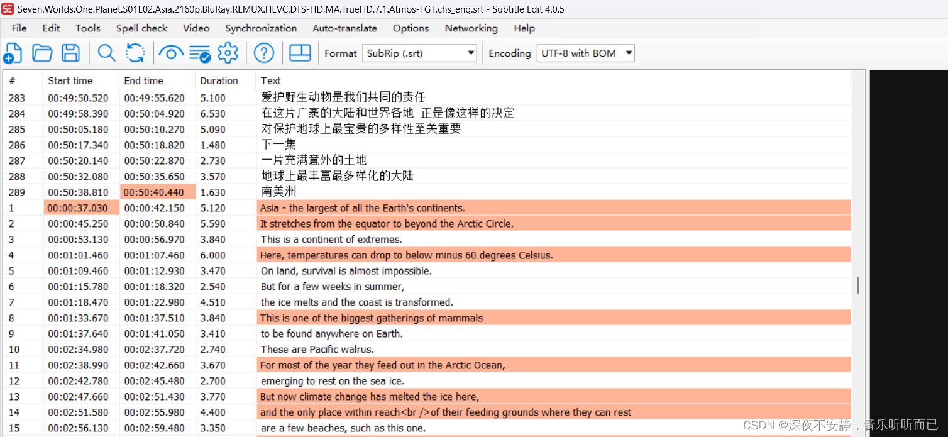
Task: Select line "to be found anywhere on Earth."
Action: coord(554,334)
